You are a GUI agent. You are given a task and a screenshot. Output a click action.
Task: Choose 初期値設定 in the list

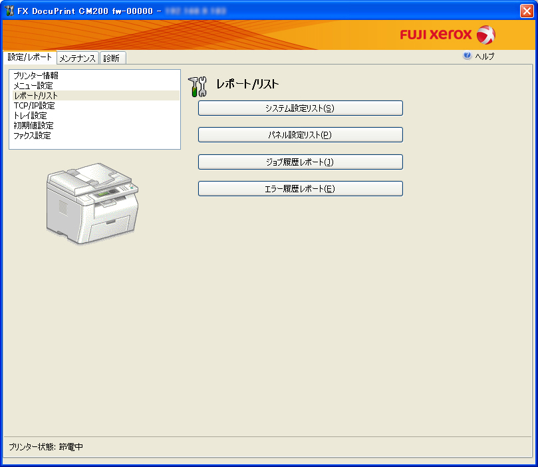(x=33, y=126)
